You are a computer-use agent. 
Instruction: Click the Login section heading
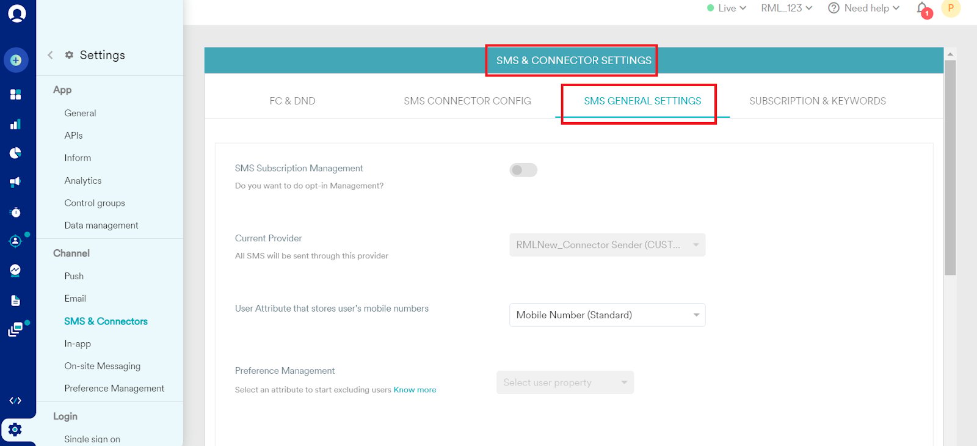coord(65,416)
